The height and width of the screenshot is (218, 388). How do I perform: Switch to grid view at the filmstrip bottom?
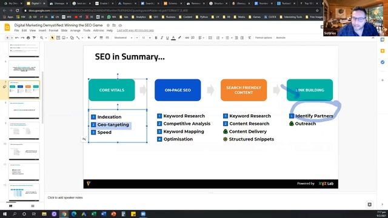pos(33,206)
